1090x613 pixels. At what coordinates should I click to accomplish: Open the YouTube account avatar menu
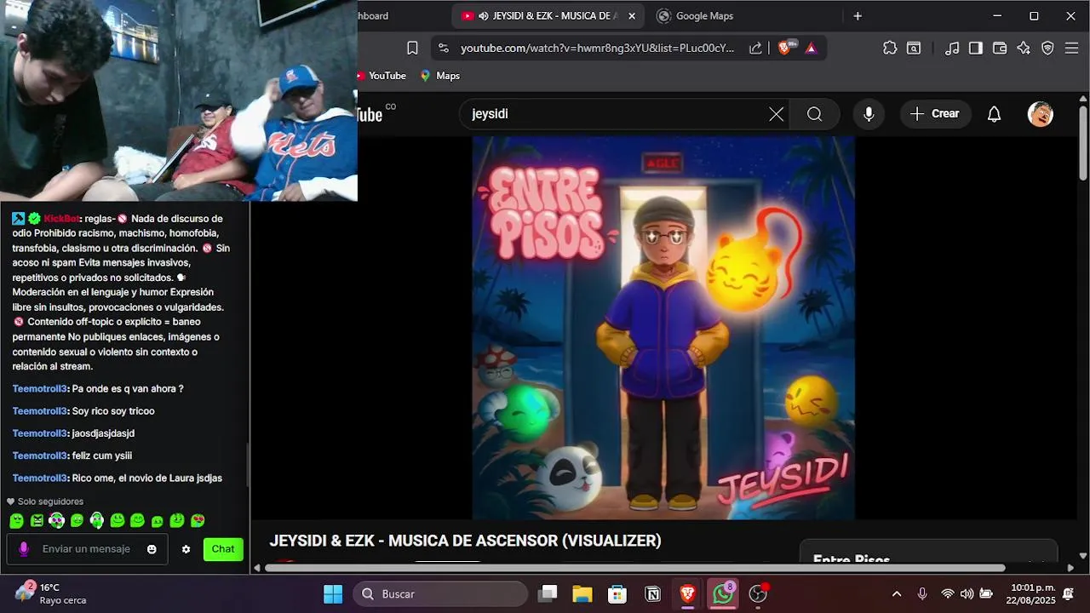point(1041,114)
